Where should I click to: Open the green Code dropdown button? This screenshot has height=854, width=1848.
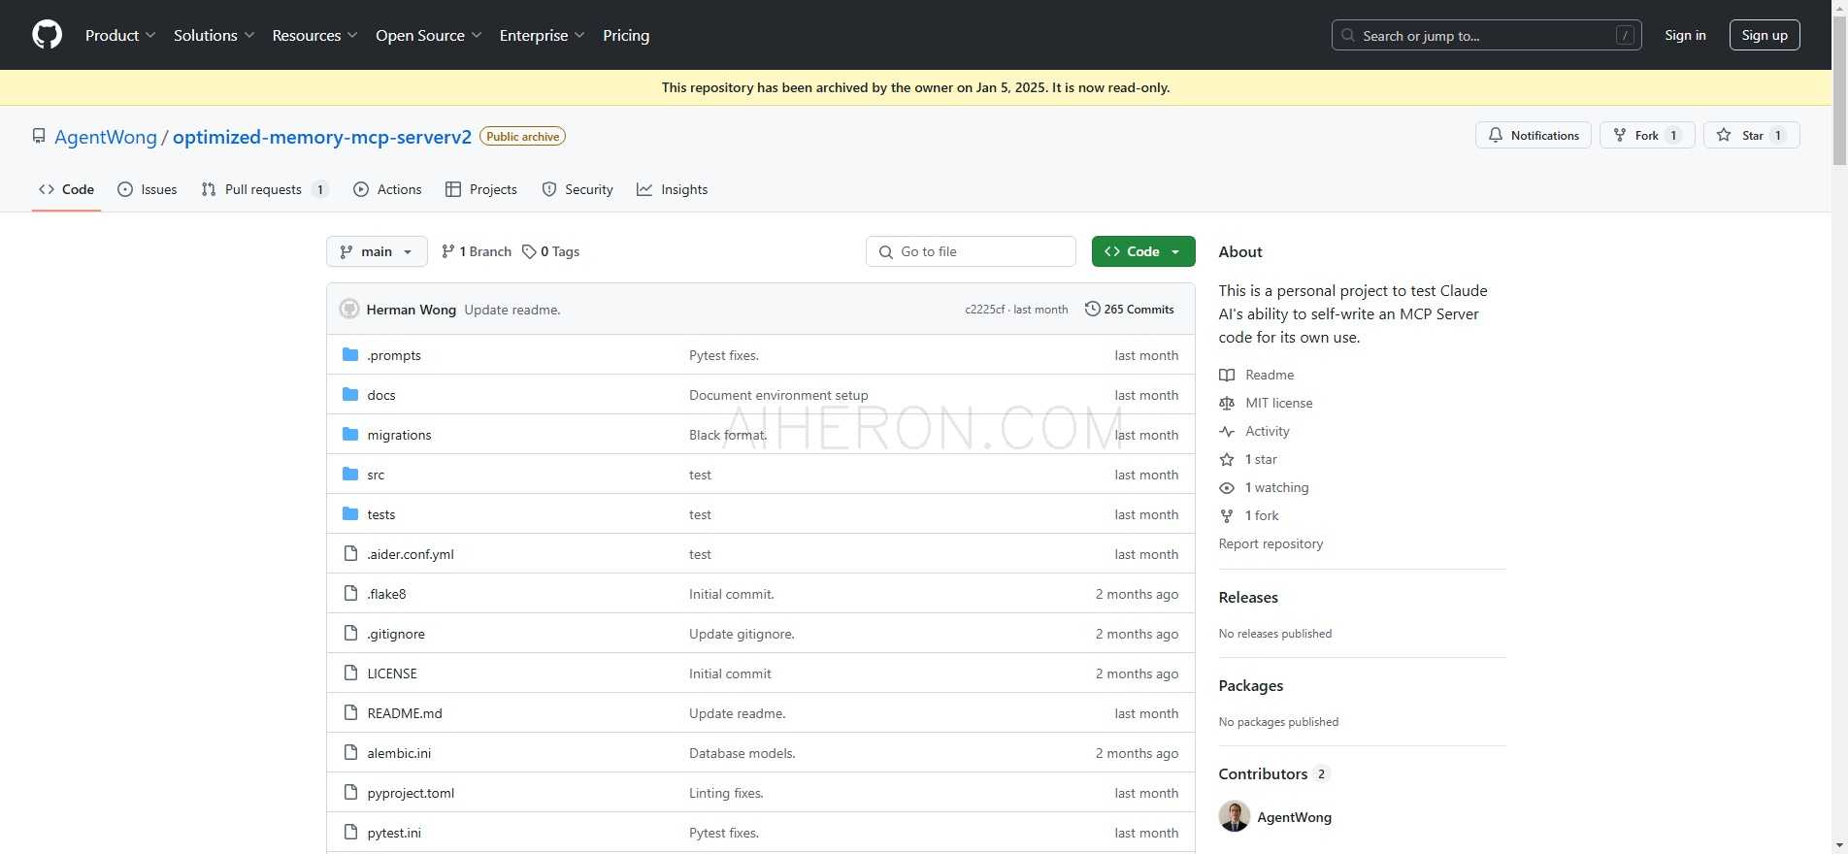tap(1143, 251)
